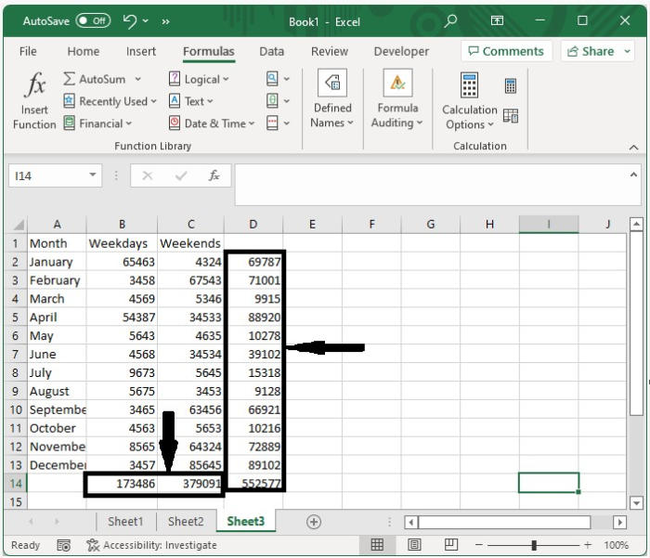Click Accessibility: Investigate in status bar
The width and height of the screenshot is (650, 558).
coord(151,545)
